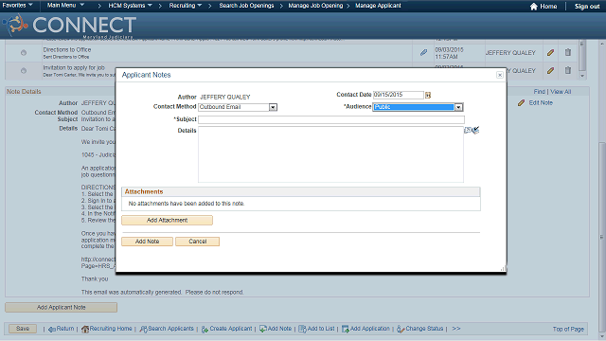Click the Add Attachment button
This screenshot has height=341, width=606.
167,220
